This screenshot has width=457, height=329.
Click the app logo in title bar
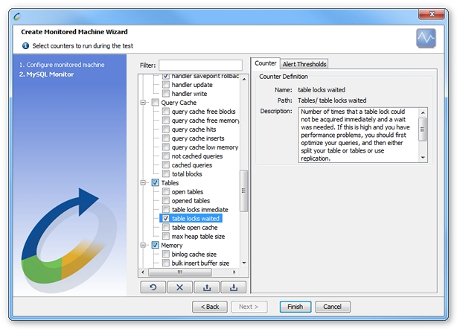coord(17,16)
